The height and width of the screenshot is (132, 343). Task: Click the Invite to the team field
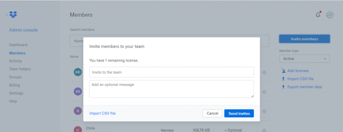tap(171, 72)
